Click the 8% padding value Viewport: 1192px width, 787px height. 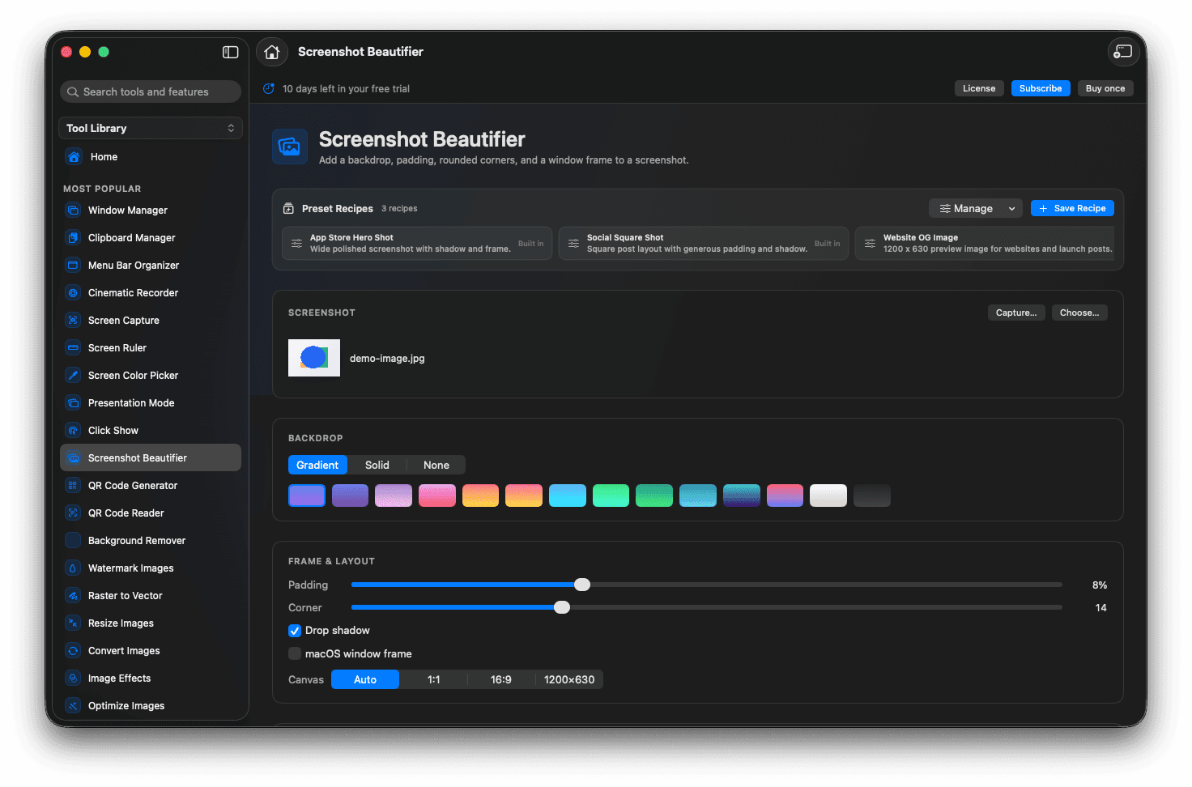pos(1100,585)
